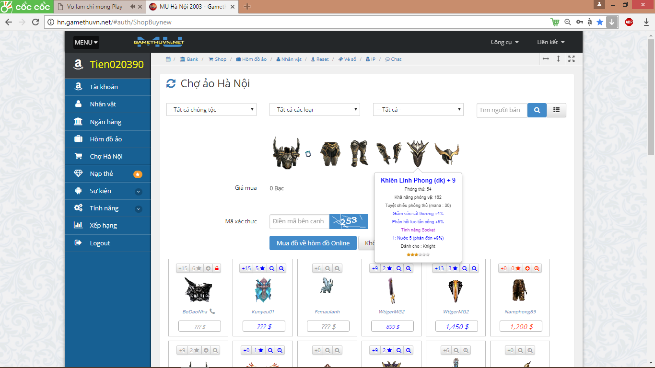This screenshot has height=368, width=655.
Task: Click the Điền mã bên cạnh captcha field
Action: 299,221
